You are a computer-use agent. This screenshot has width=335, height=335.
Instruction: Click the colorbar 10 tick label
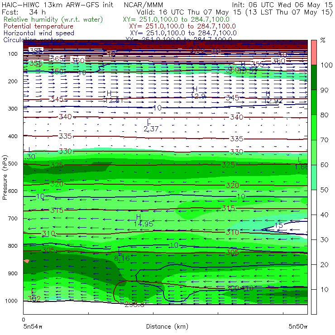324,290
